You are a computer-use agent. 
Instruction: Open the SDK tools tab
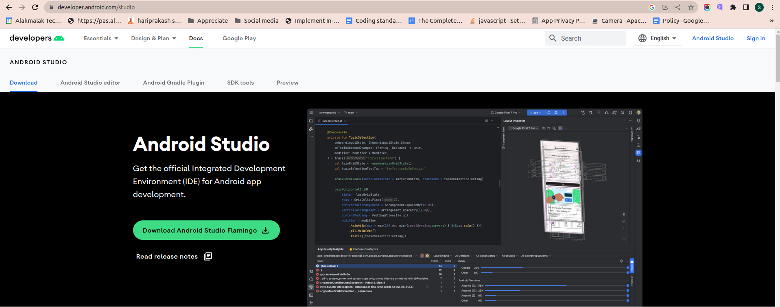coord(240,83)
